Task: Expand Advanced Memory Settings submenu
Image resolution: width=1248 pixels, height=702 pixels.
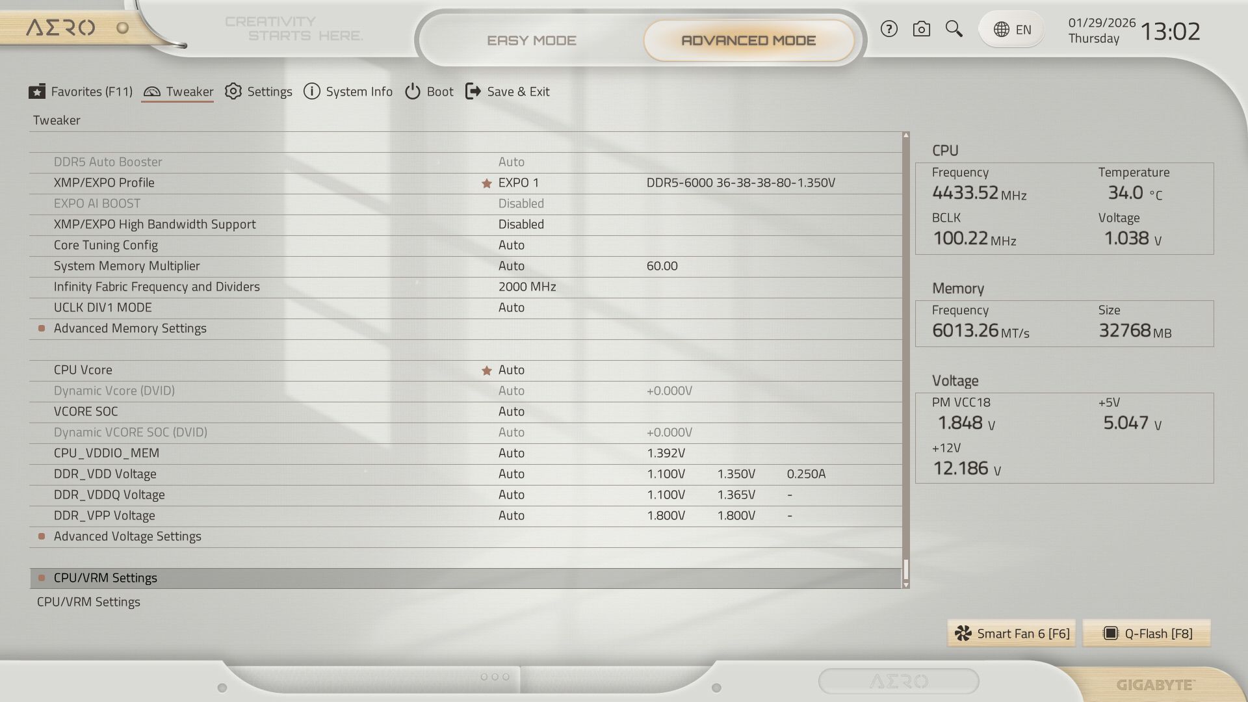Action: point(130,328)
